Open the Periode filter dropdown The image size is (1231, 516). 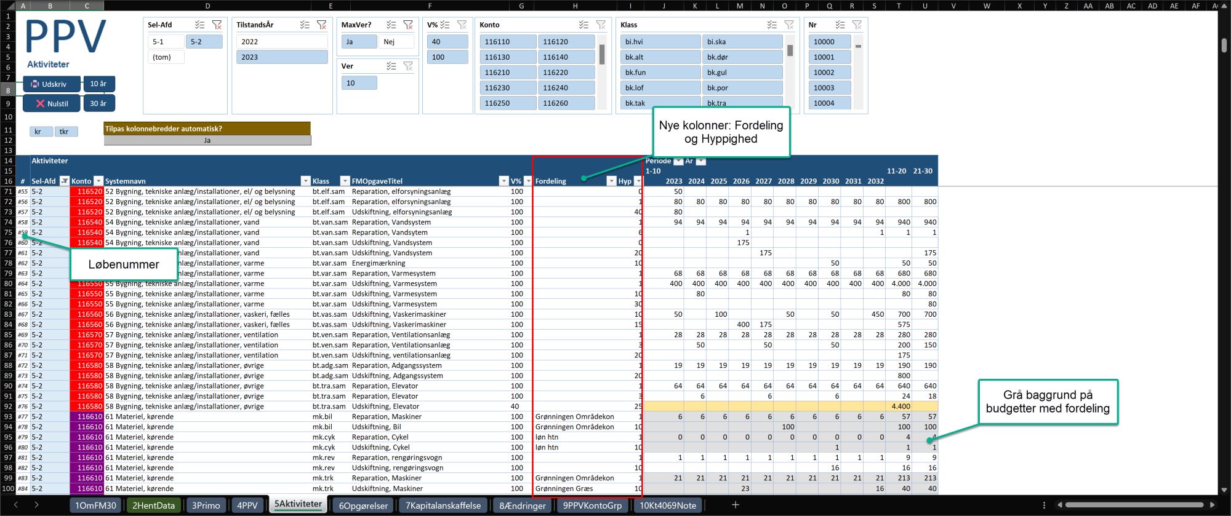[x=678, y=161]
